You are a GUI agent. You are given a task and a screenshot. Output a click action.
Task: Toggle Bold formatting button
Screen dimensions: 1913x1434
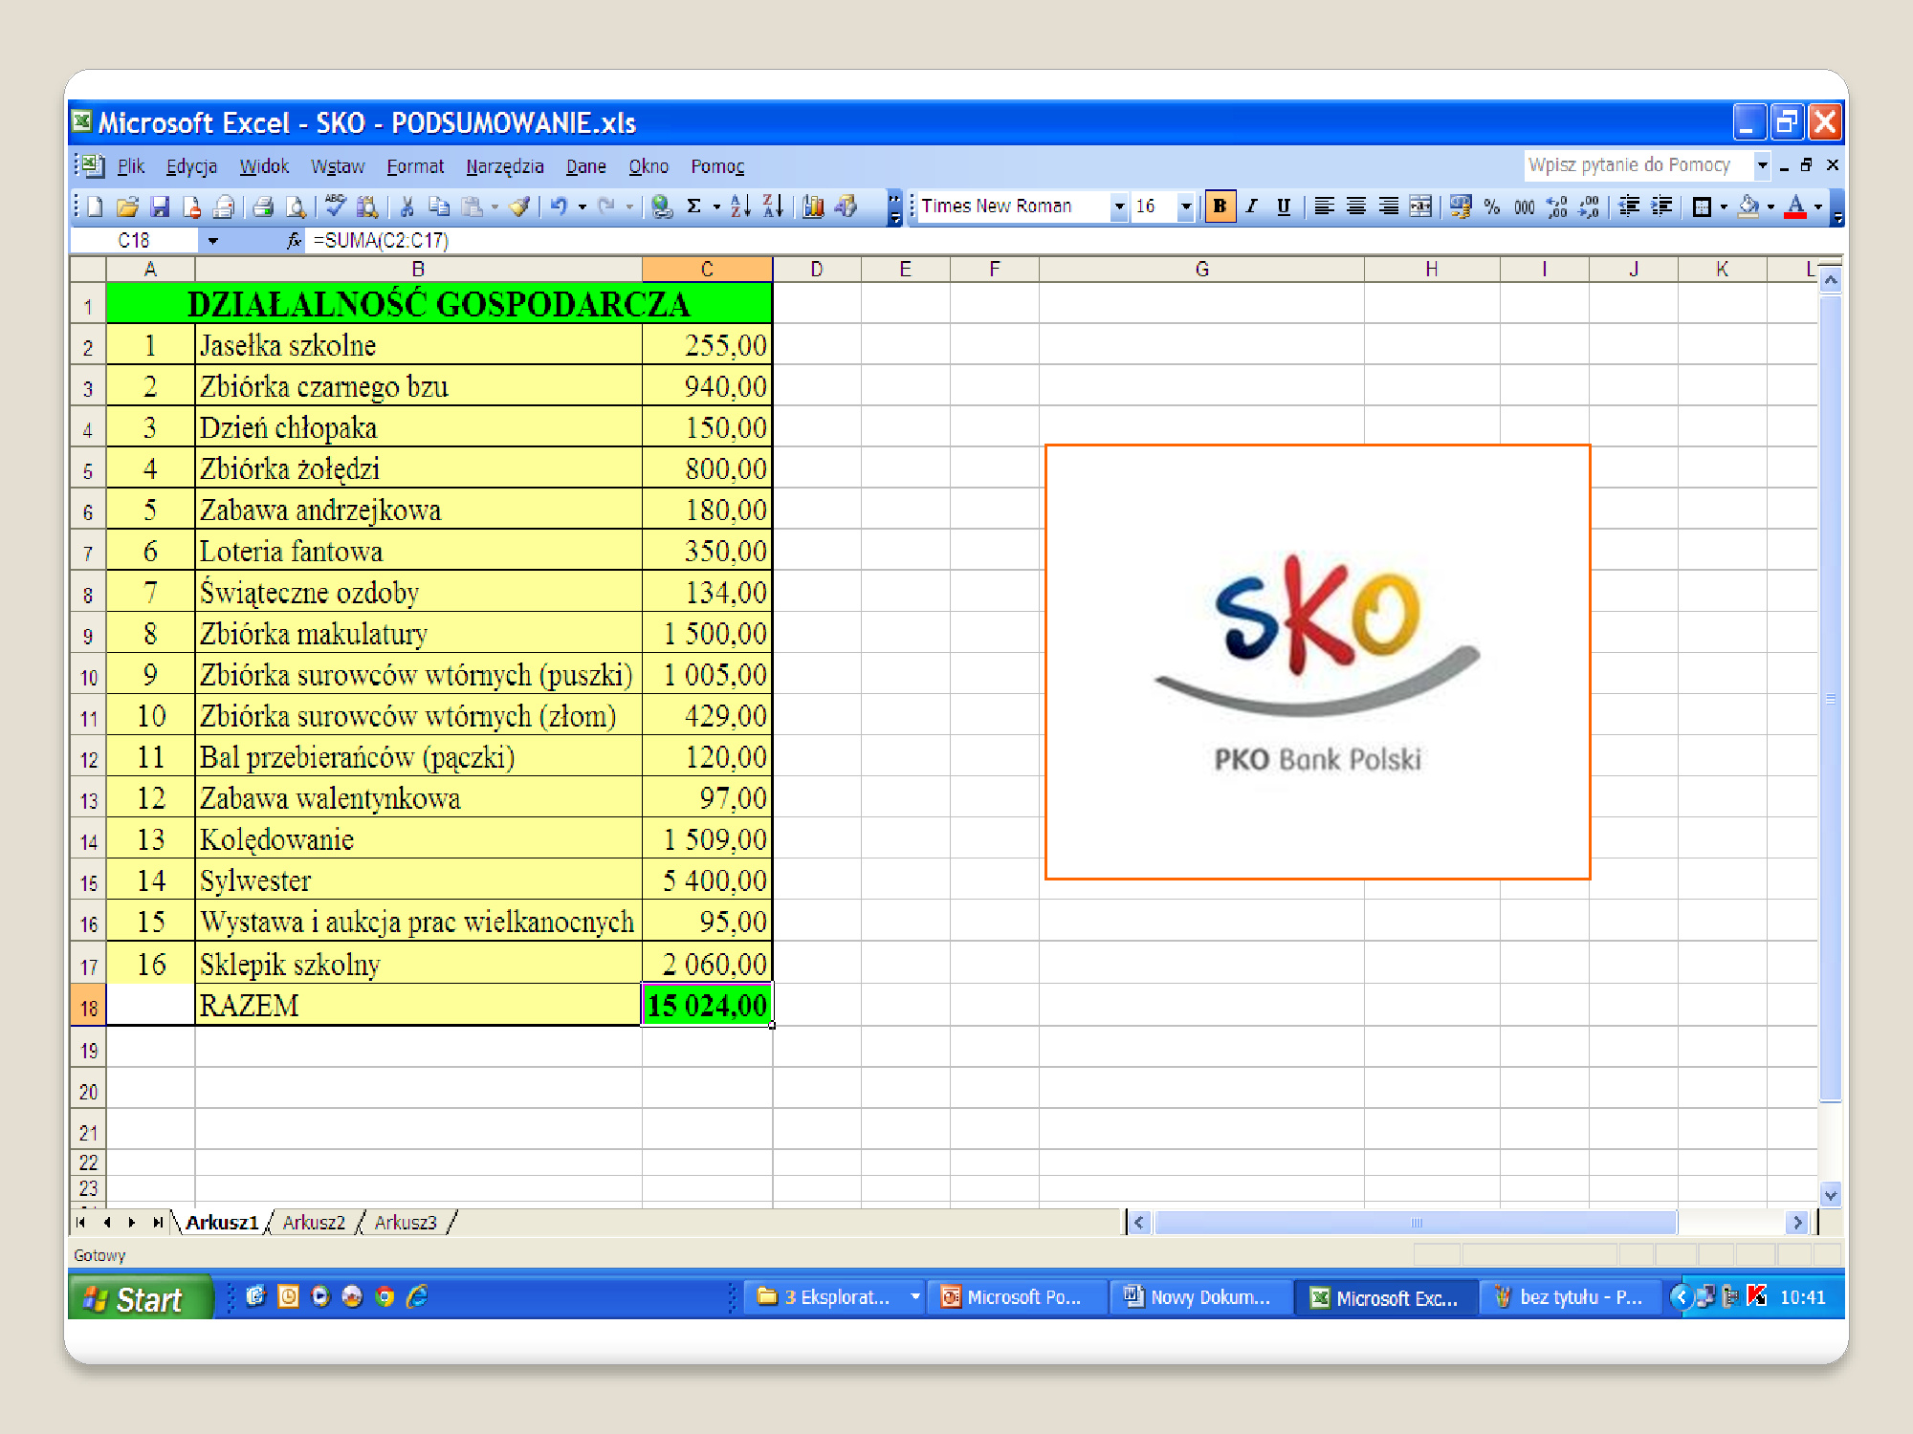(1220, 206)
